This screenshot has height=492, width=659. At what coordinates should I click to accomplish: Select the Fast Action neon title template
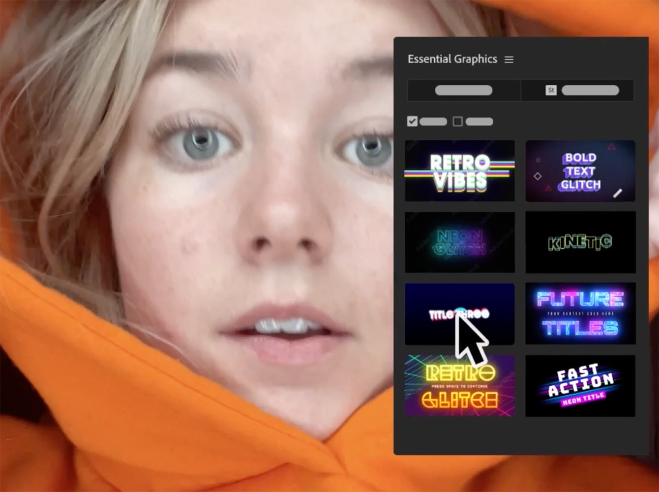pos(580,386)
